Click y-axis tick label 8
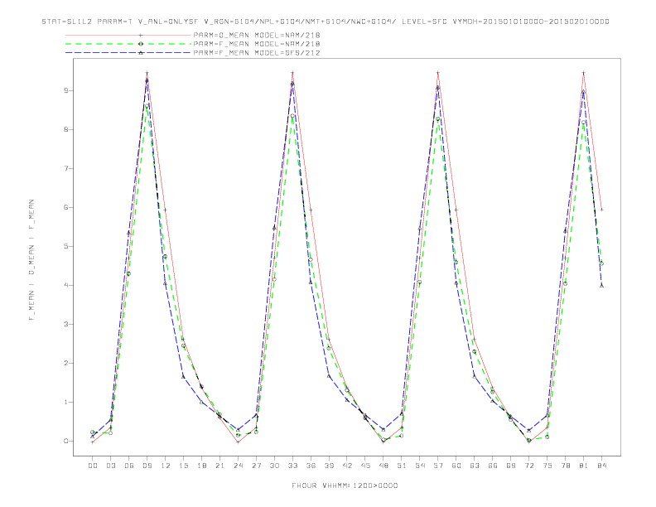The image size is (656, 507). tap(66, 130)
